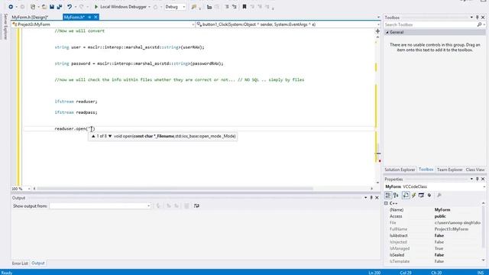Switch to the Solution Explorer tab
The width and height of the screenshot is (489, 275).
point(400,170)
